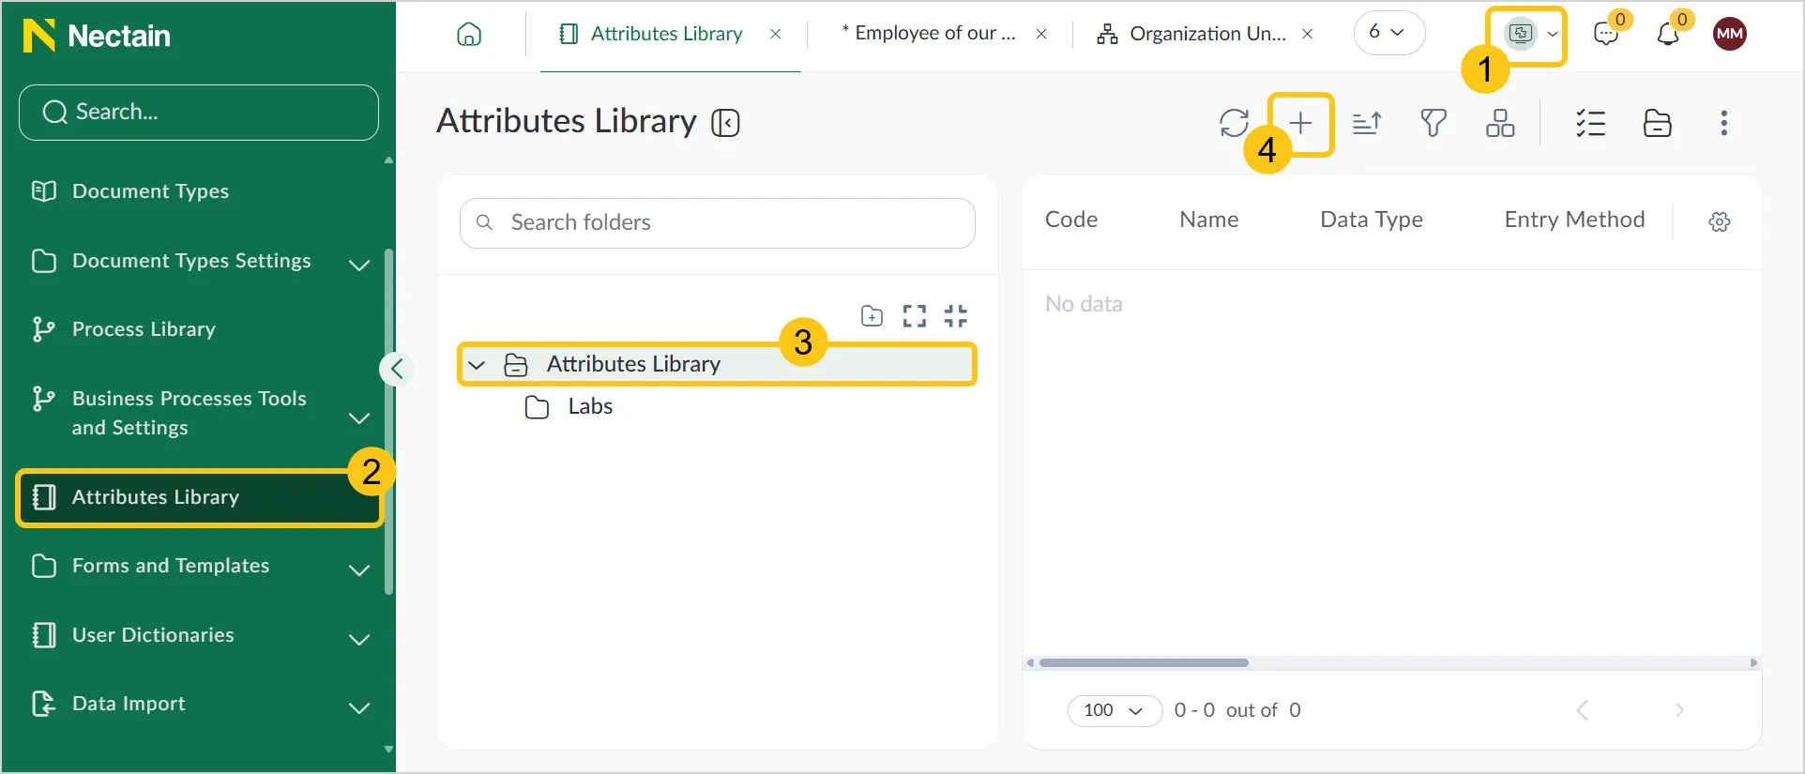1805x774 pixels.
Task: Click the sidebar scroll up arrow
Action: pyautogui.click(x=388, y=160)
